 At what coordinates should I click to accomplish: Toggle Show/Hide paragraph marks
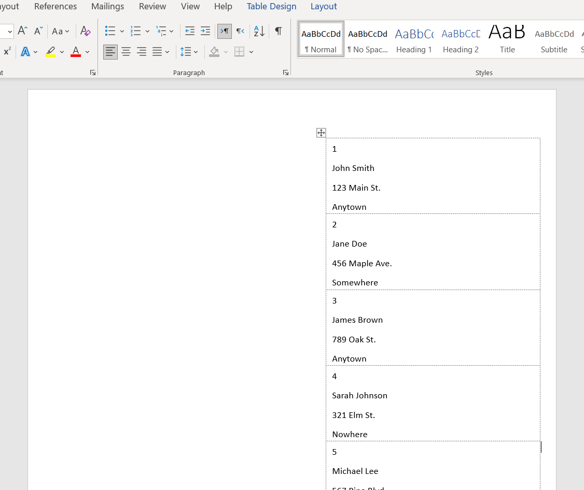coord(278,31)
